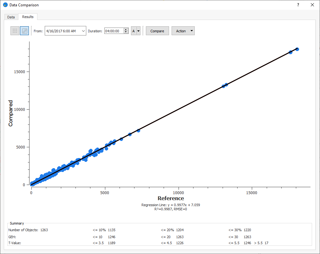Viewport: 320px width, 254px height.
Task: Switch to table grid view
Action: coord(15,31)
